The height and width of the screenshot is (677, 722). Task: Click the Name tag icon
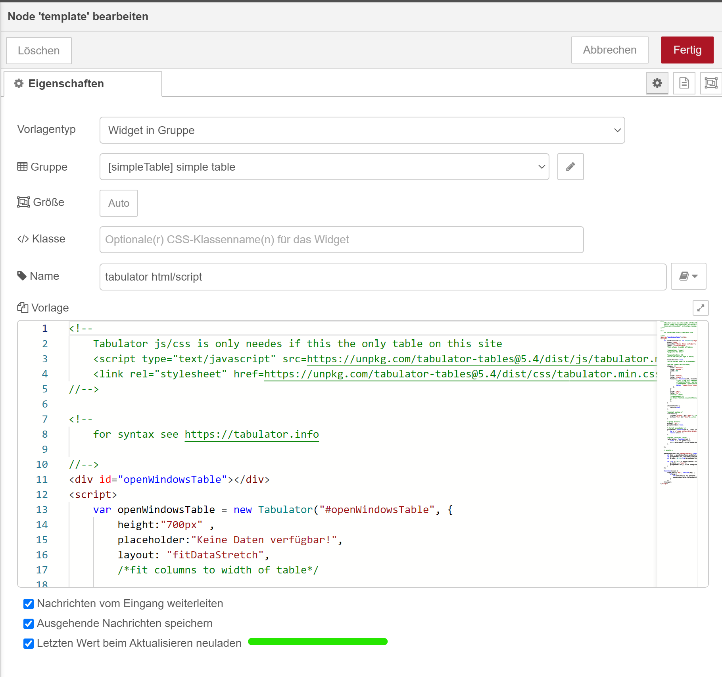point(22,275)
